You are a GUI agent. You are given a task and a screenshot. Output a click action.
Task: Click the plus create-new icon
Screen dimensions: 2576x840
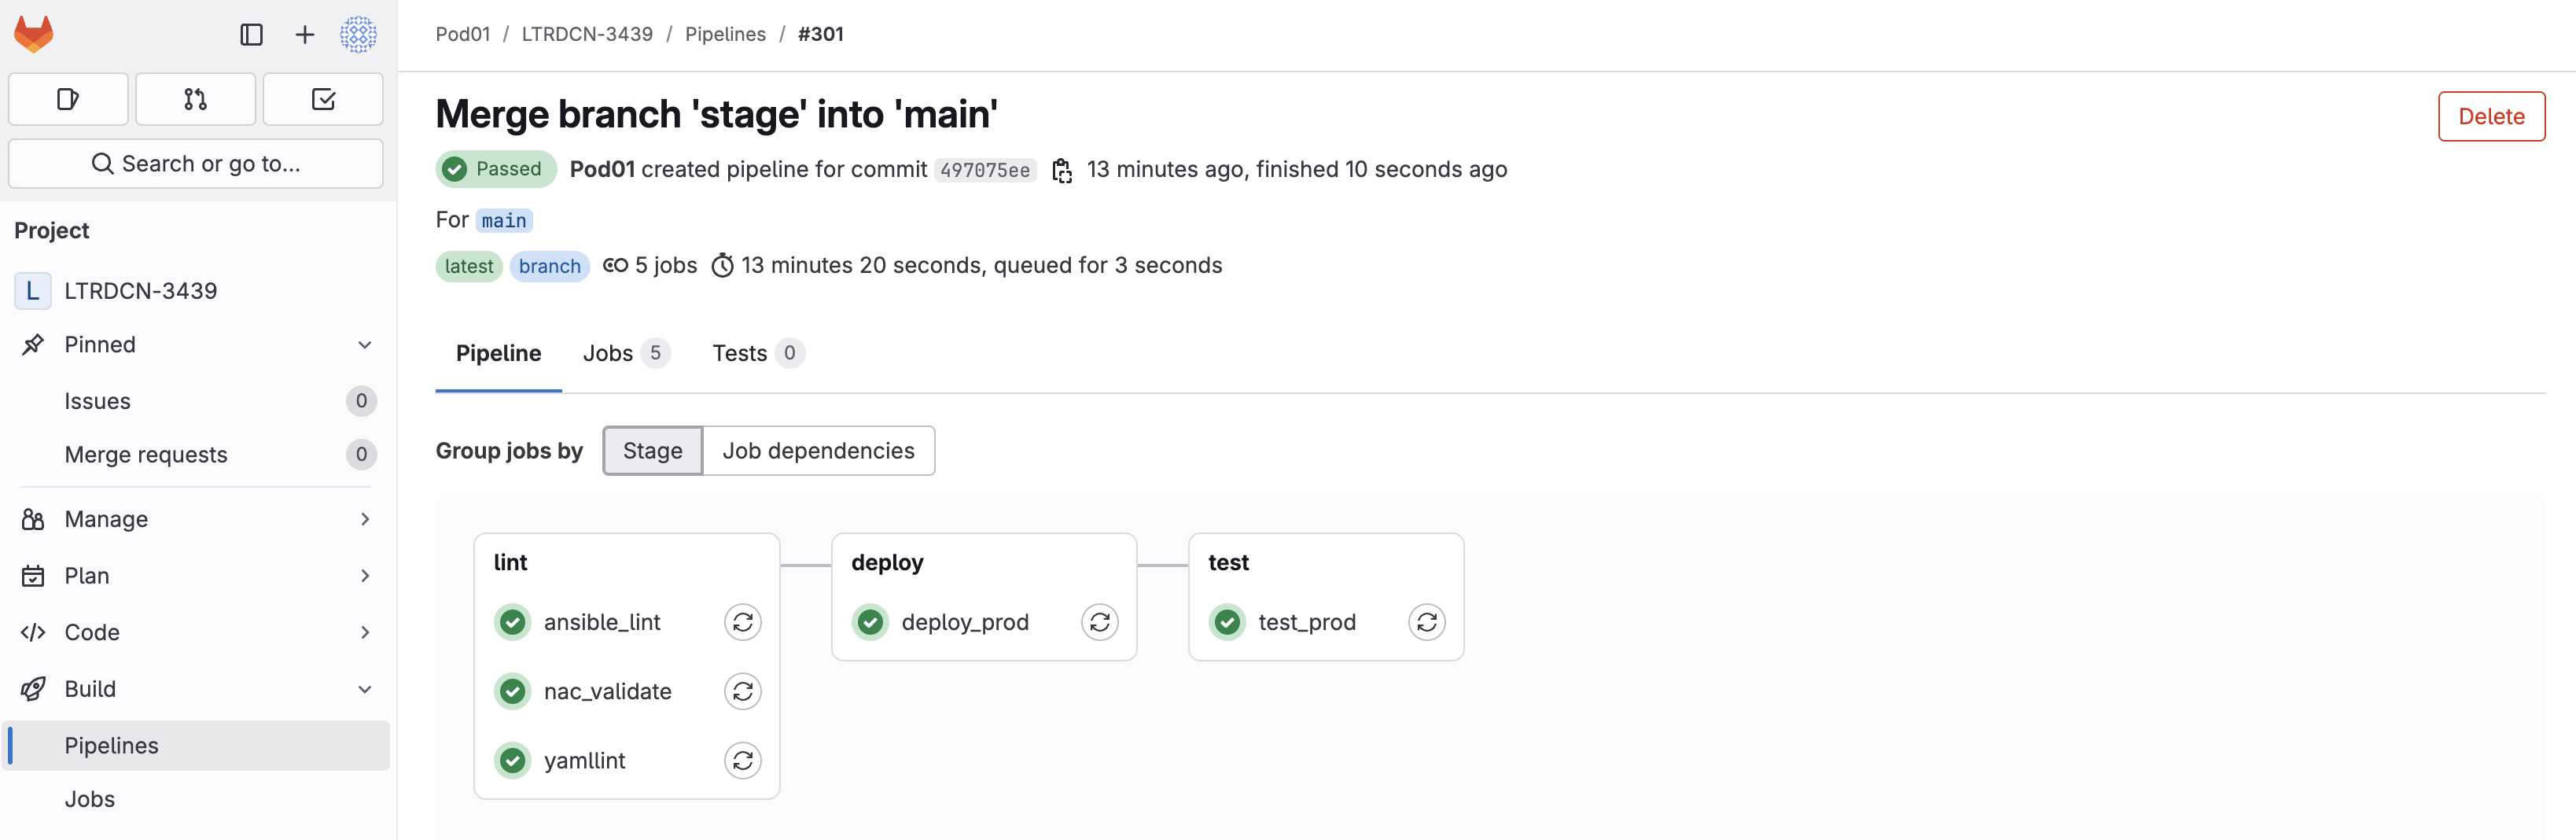pos(305,35)
